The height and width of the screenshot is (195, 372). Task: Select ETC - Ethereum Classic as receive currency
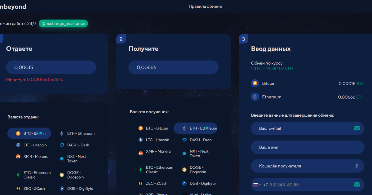pos(156,170)
